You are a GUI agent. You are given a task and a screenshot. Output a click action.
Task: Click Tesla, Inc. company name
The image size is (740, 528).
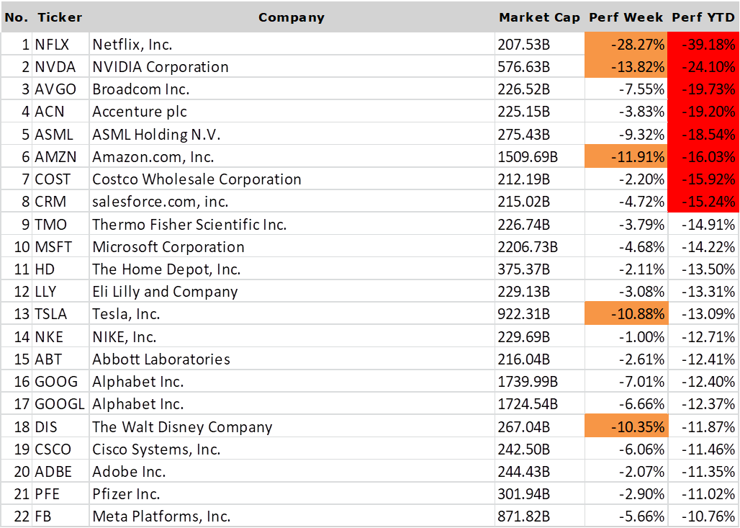click(x=126, y=314)
